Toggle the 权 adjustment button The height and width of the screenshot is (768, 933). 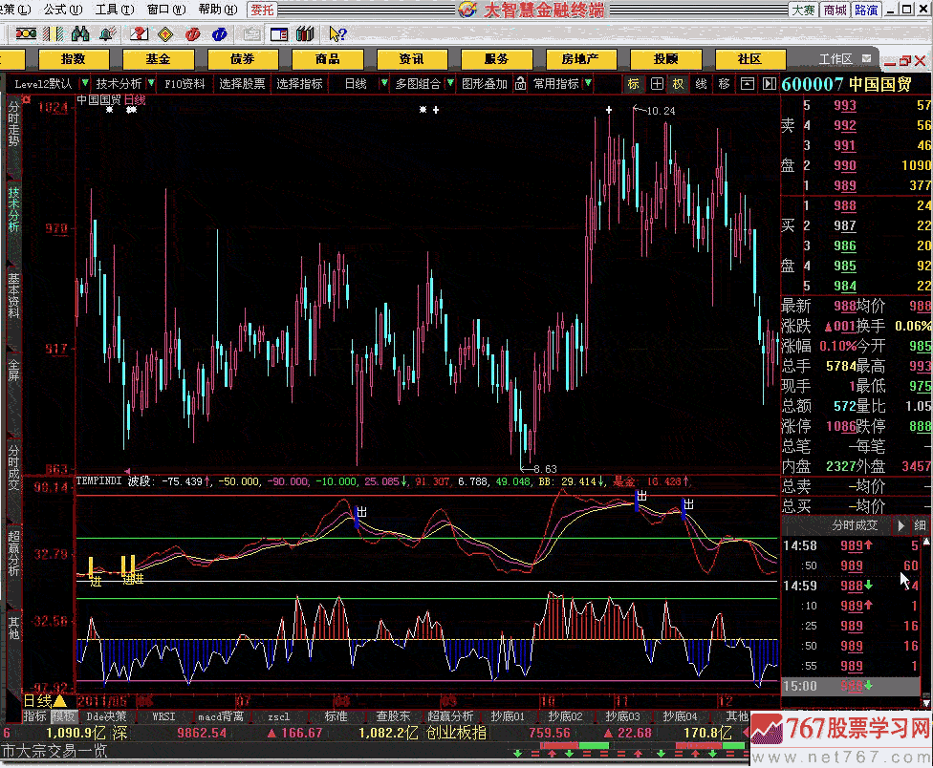679,84
